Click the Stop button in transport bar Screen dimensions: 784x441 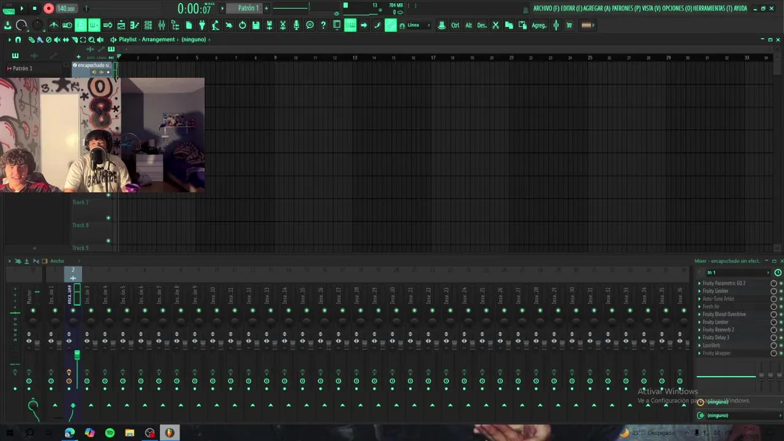click(x=34, y=9)
